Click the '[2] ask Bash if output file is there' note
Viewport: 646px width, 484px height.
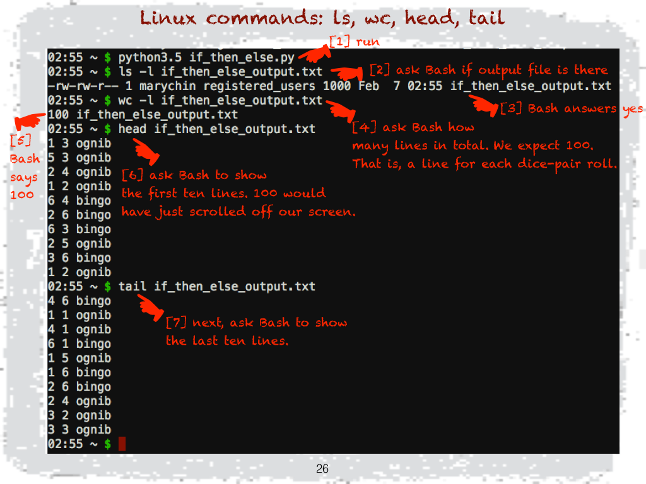click(489, 70)
